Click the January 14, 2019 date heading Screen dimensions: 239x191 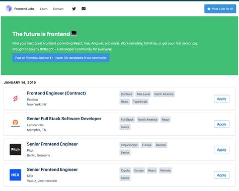click(x=20, y=82)
